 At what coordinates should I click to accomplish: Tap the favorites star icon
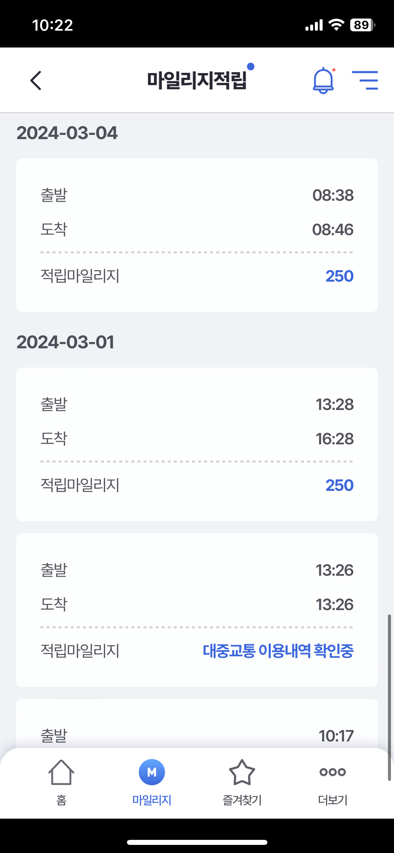pos(242,772)
